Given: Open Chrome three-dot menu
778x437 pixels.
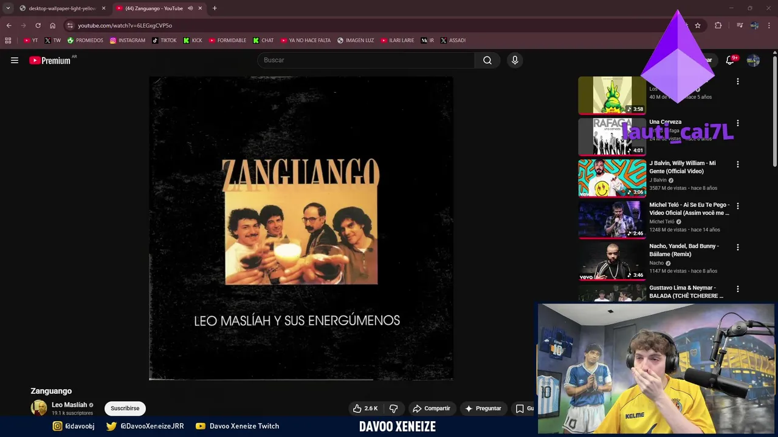Looking at the screenshot, I should (769, 25).
